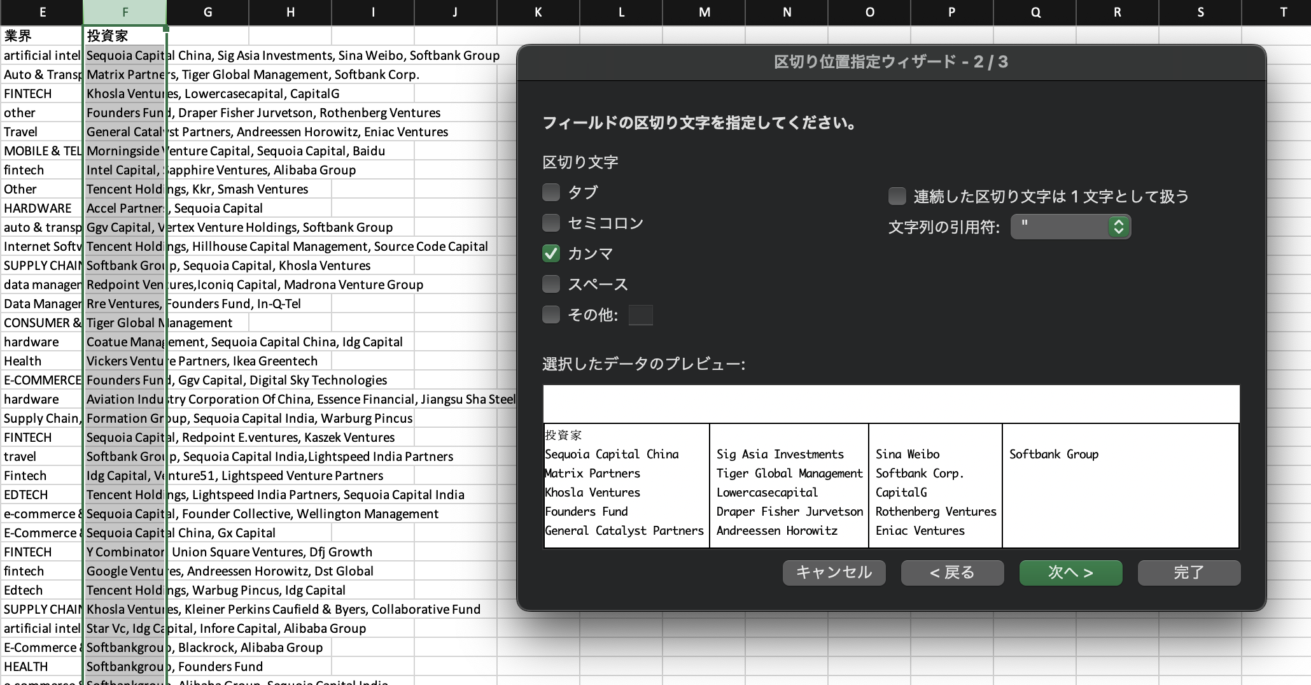Click the 次へ > button
This screenshot has height=685, width=1311.
click(1070, 572)
